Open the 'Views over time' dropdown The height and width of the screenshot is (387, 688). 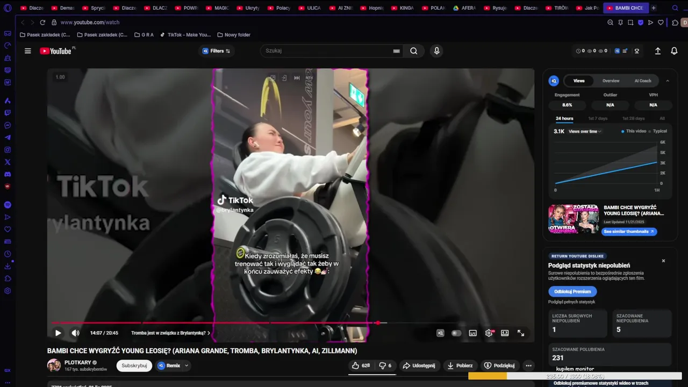pyautogui.click(x=585, y=131)
